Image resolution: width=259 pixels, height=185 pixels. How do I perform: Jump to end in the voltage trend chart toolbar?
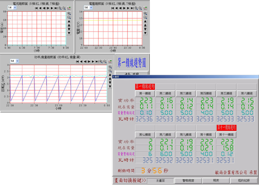click(x=132, y=8)
